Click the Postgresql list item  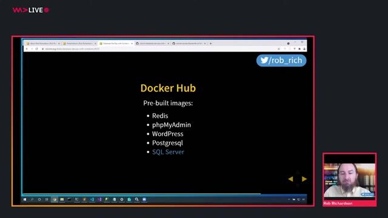[167, 143]
